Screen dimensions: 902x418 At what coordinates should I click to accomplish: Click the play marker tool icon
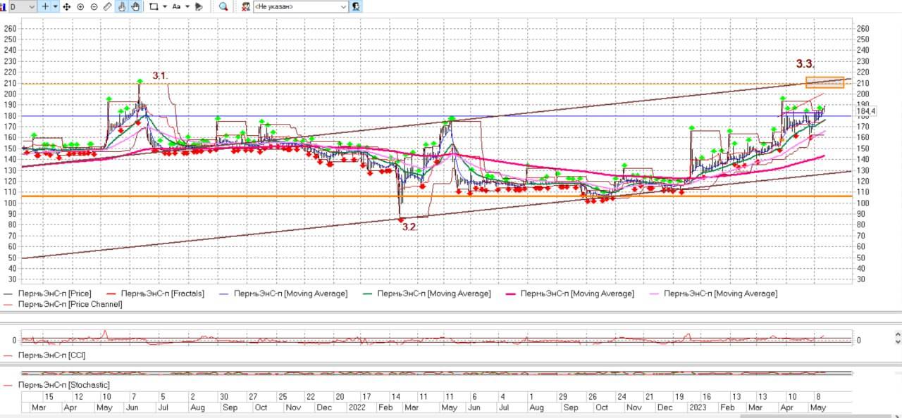point(199,6)
